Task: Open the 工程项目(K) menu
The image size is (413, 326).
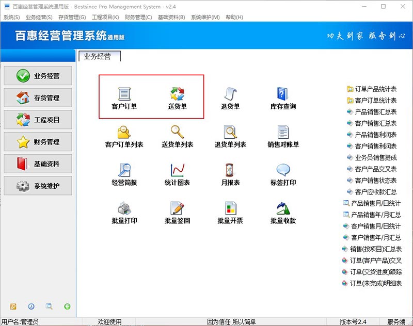Action: point(105,17)
